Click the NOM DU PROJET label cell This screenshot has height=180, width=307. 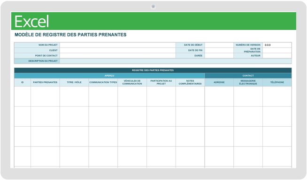tap(37, 45)
